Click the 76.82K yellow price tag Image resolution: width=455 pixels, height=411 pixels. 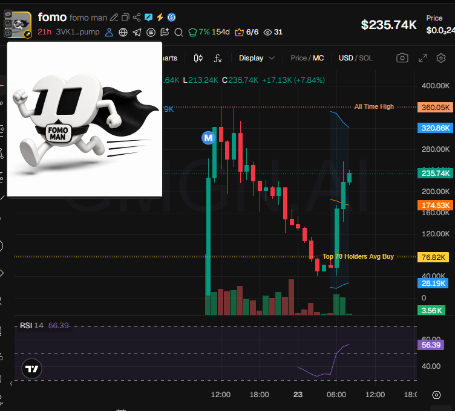click(x=433, y=257)
